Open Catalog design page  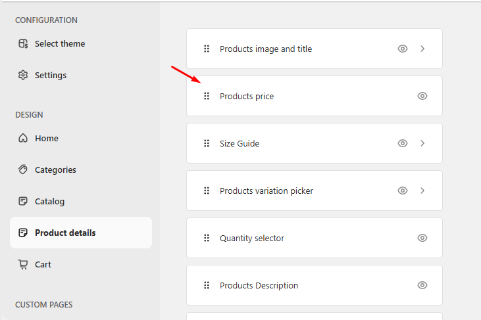81,201
